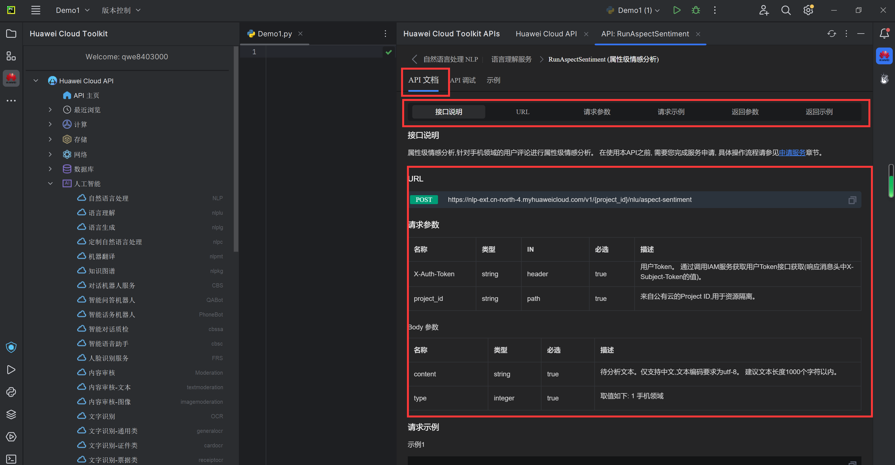Open editor tab options menu
This screenshot has height=465, width=895.
click(x=385, y=34)
